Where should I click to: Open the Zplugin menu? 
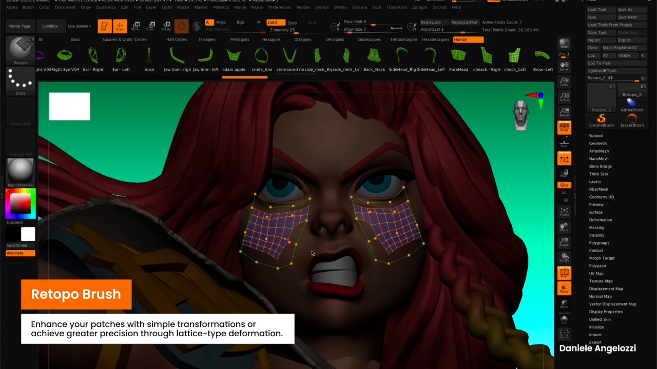pyautogui.click(x=419, y=7)
